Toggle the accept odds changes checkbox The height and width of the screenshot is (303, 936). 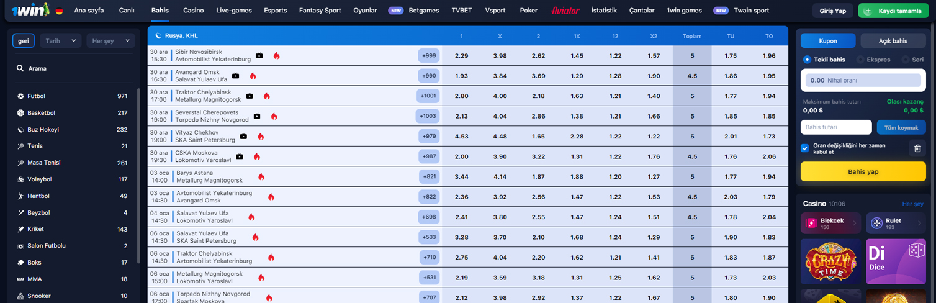(805, 148)
